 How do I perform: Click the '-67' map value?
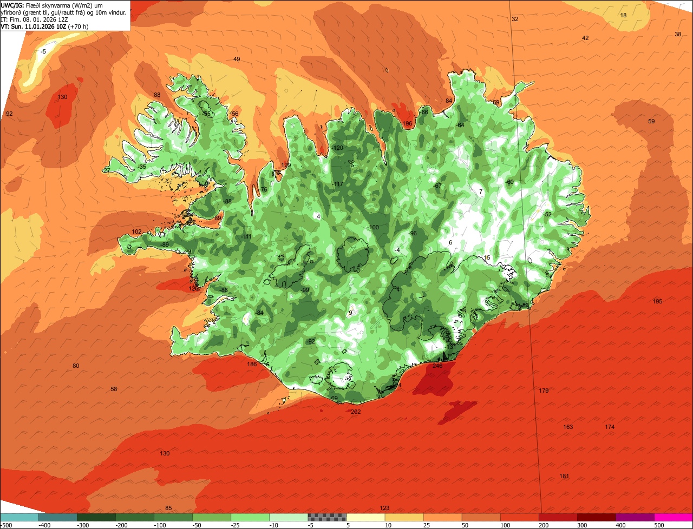tap(437, 186)
